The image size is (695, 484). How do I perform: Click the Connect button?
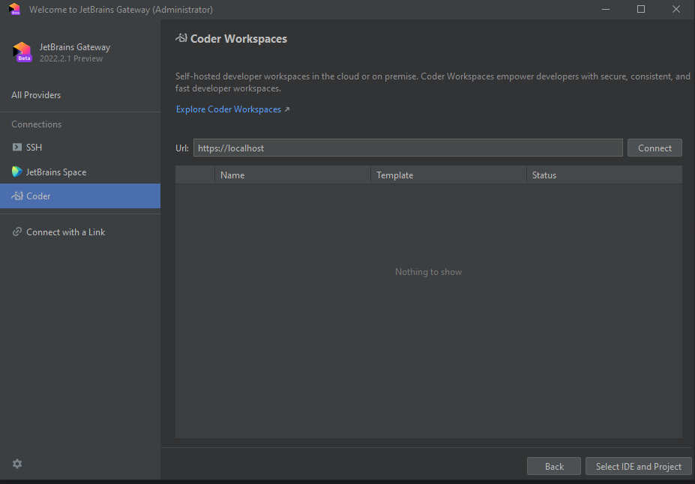[x=655, y=148]
